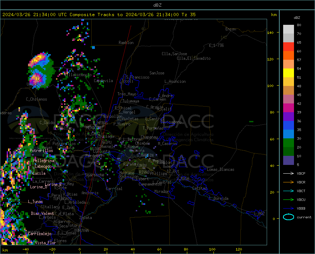
Task: Click the '100' tick on the vertical axis
Action: pyautogui.click(x=270, y=86)
